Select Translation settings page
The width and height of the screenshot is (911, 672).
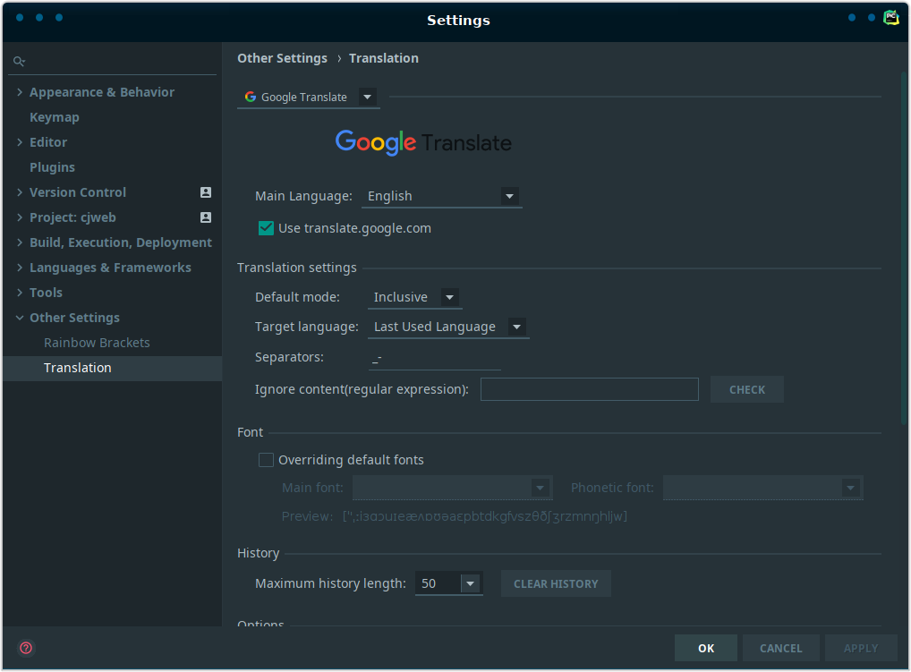point(113,369)
